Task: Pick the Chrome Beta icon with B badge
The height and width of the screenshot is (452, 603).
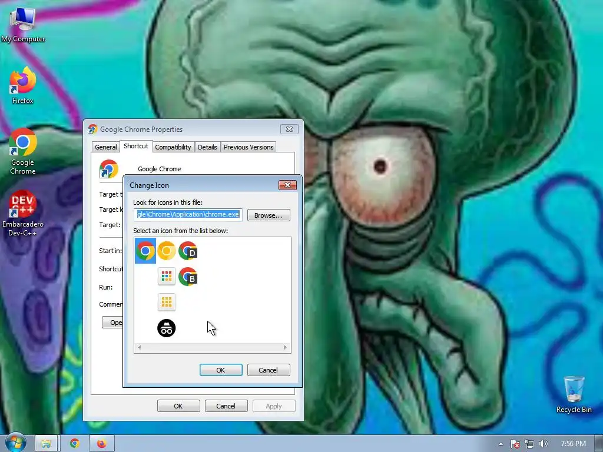Action: point(188,277)
